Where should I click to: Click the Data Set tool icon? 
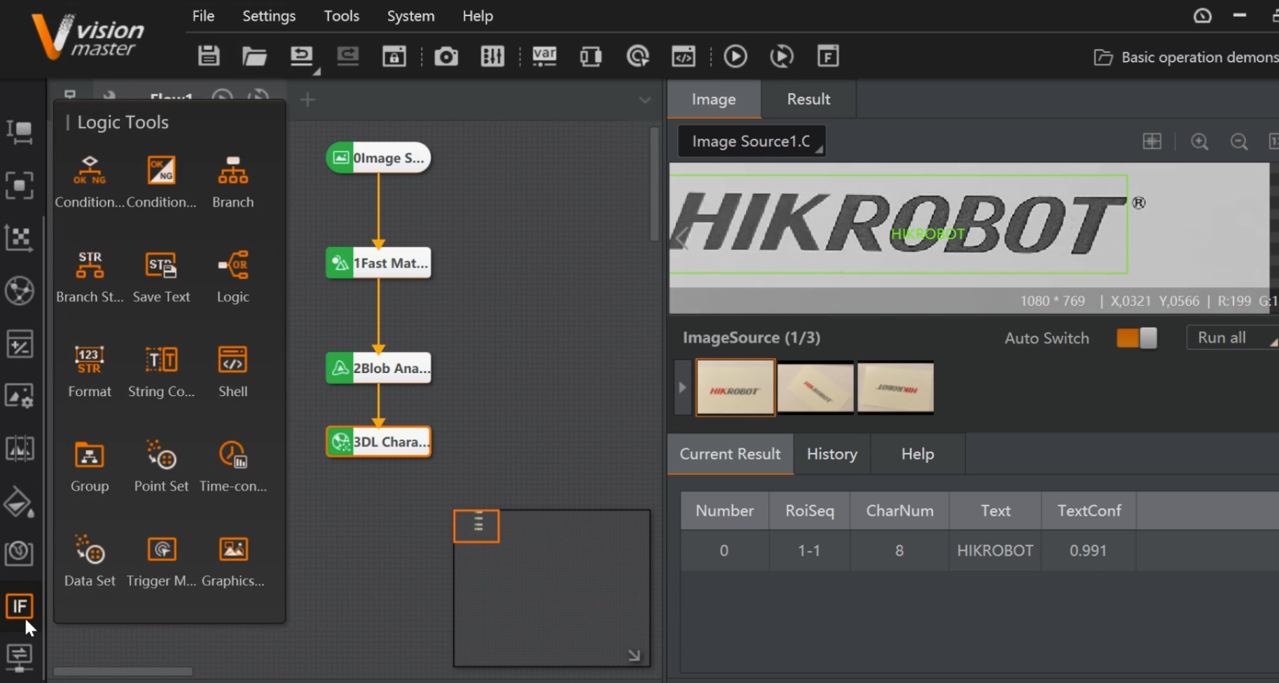90,549
